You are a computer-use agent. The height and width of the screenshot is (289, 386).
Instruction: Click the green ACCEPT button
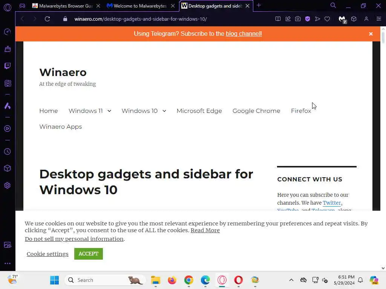pos(88,254)
